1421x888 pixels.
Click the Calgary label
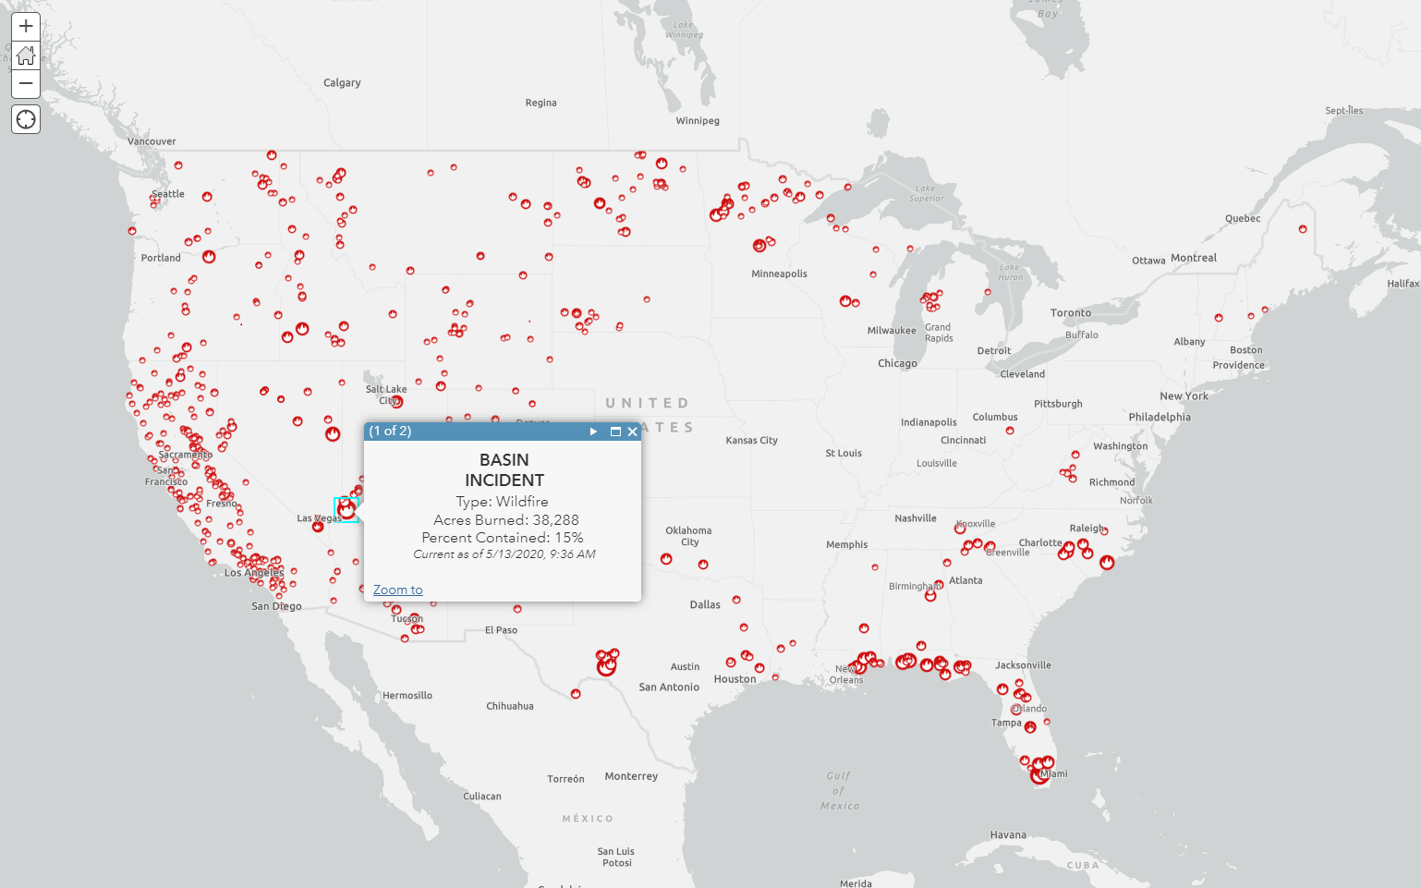point(342,83)
